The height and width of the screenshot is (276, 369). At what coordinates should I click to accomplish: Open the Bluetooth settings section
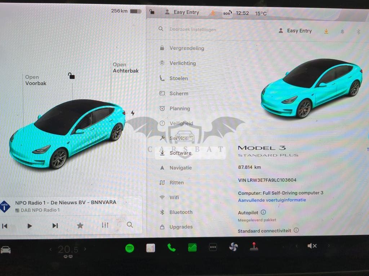pos(176,212)
